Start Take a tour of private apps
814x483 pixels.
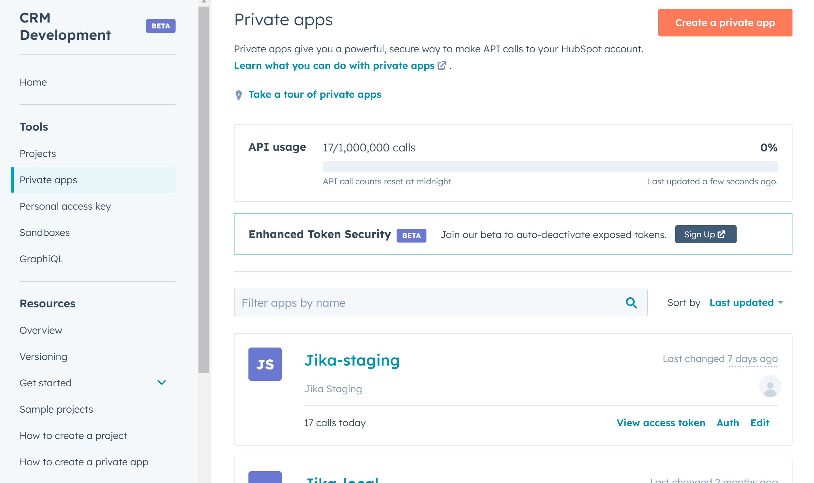click(x=315, y=94)
